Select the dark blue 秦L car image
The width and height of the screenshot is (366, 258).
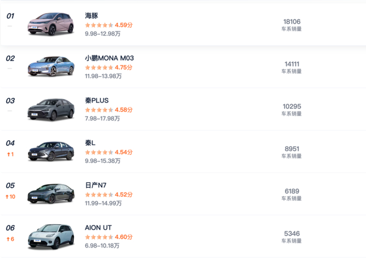tap(51, 151)
